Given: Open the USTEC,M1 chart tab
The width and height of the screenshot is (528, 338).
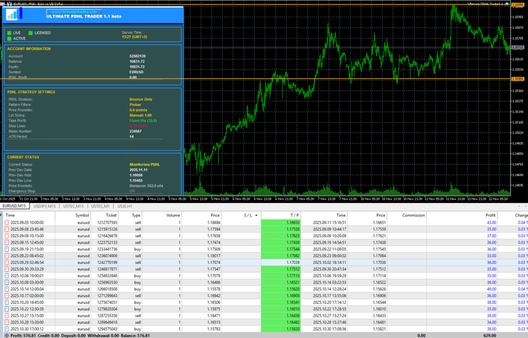Looking at the screenshot, I should (100, 206).
